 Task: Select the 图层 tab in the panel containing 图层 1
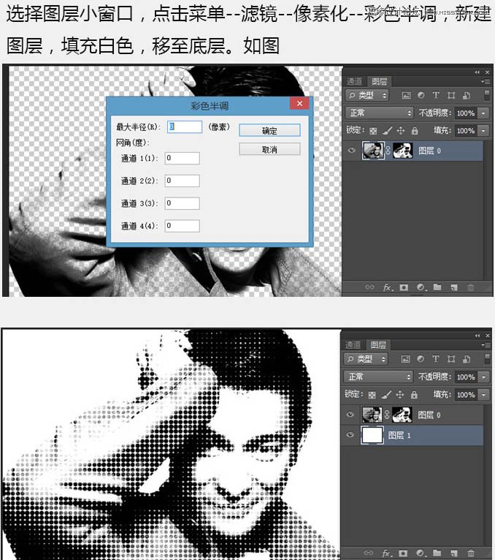coord(378,344)
